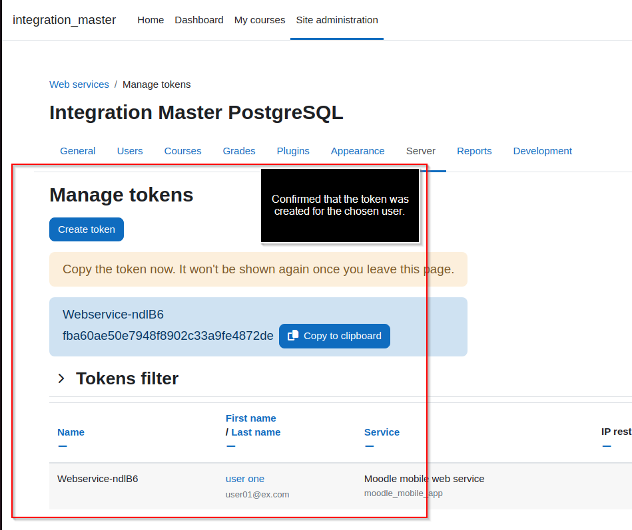
Task: Open Dashboard in top navigation
Action: coord(198,20)
